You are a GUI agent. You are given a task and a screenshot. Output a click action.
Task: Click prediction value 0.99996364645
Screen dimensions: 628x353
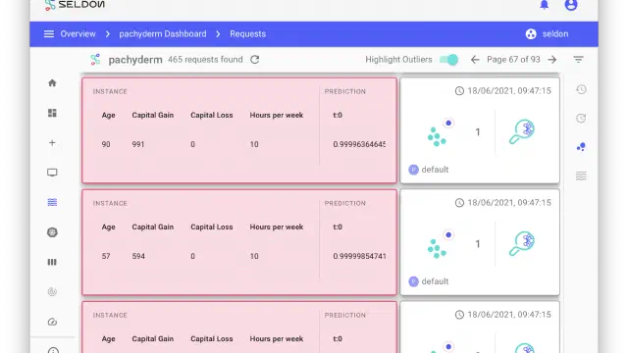(359, 144)
